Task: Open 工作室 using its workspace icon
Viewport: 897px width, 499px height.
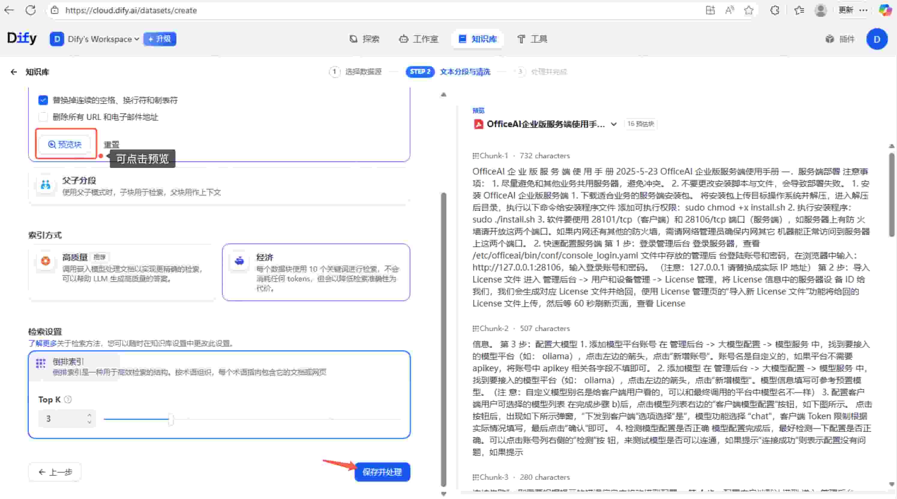Action: (x=403, y=39)
